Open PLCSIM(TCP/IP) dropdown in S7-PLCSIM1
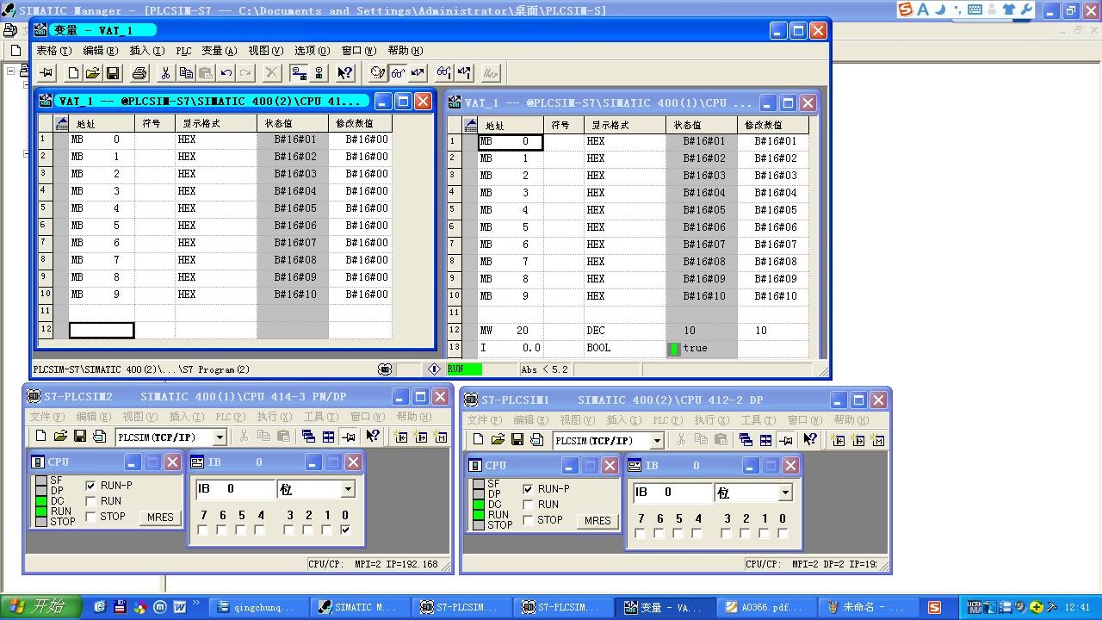Screen dimensions: 1102x620 [657, 441]
